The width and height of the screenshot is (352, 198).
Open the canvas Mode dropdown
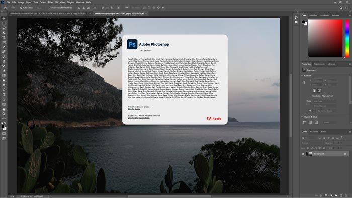pyautogui.click(x=324, y=101)
